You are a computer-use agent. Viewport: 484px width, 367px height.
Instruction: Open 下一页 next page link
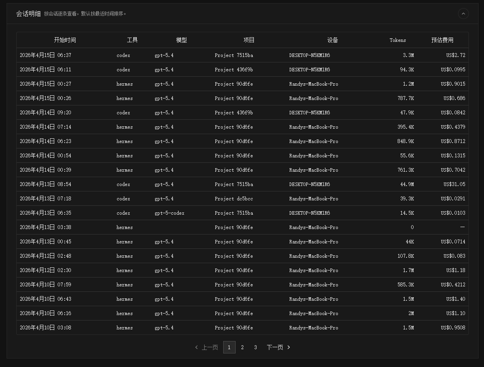pos(278,347)
